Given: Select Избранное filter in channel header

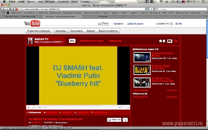Looking at the screenshot, I should (115, 41).
